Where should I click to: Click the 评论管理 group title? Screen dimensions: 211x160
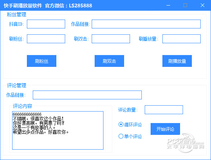[17, 85]
